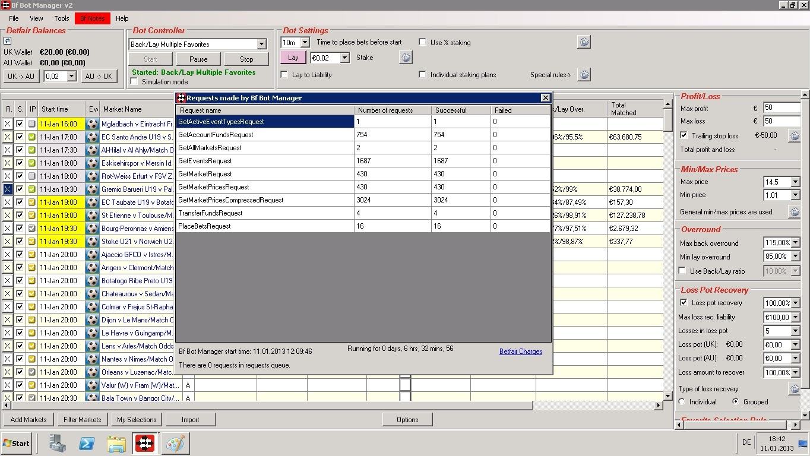Select the GetMarketPricesCompressedRequest row

coord(363,200)
